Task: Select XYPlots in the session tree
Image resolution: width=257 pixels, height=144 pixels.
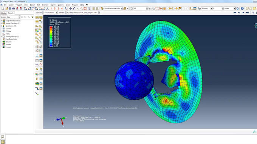Action: point(8,29)
